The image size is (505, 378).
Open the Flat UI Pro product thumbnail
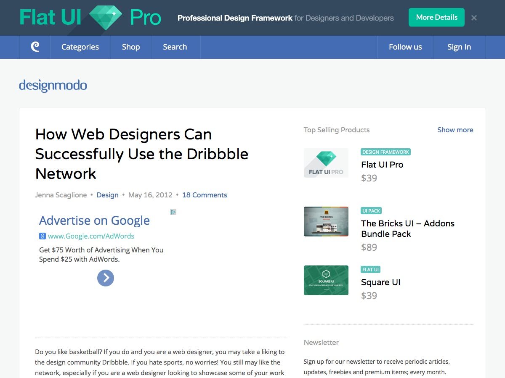(326, 163)
